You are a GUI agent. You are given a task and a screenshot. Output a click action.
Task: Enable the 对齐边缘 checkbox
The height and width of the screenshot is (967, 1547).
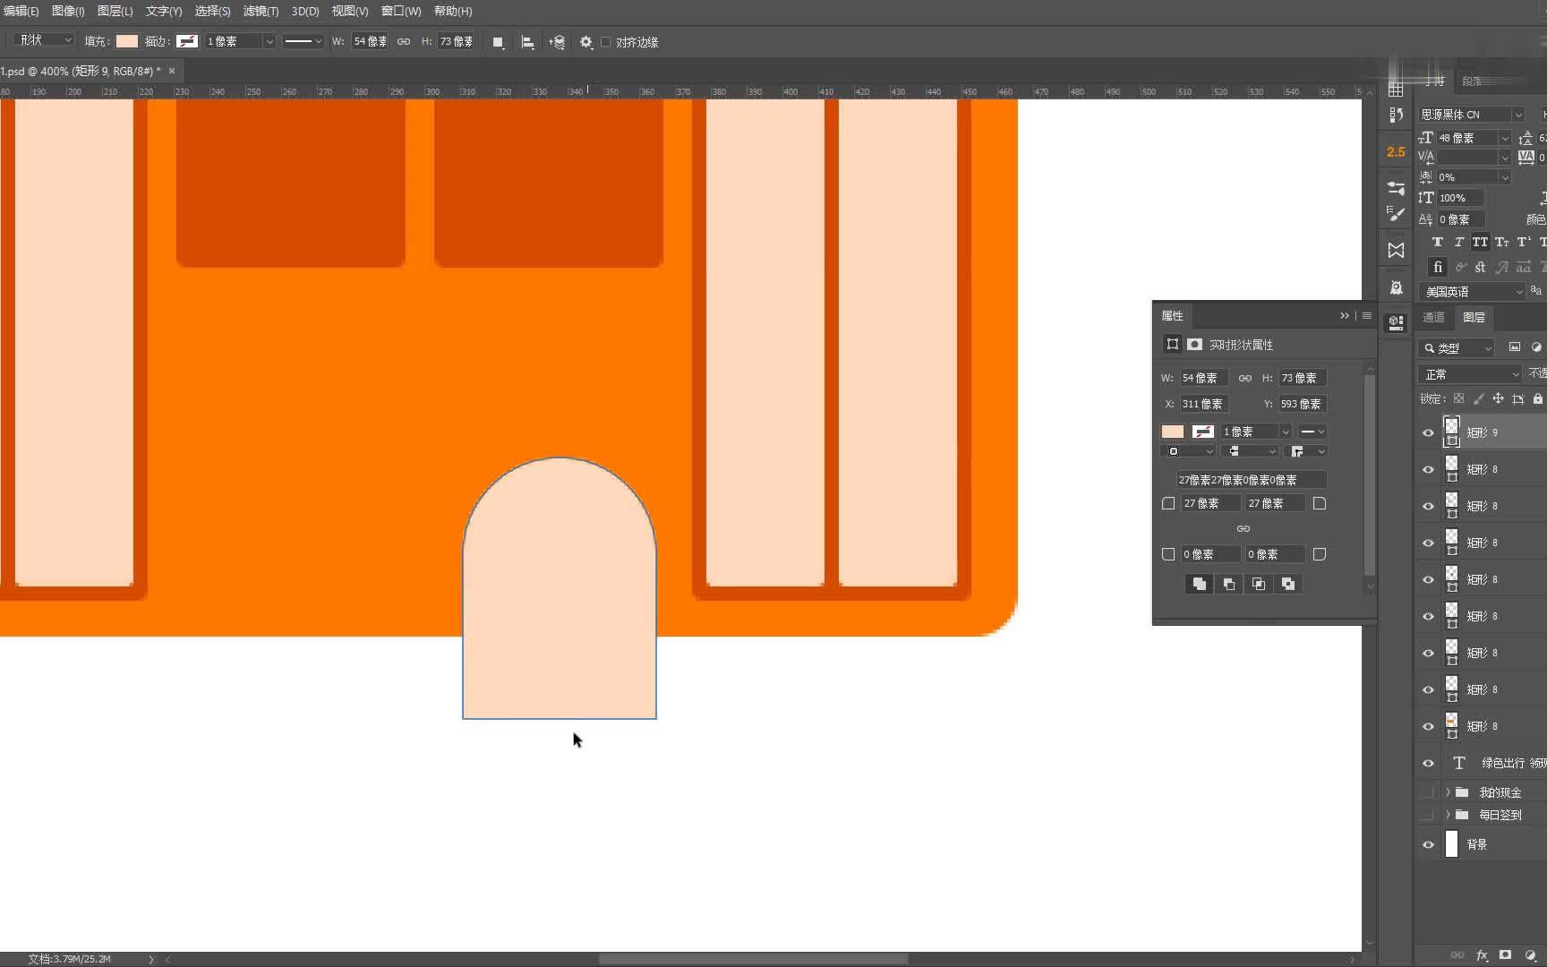point(606,42)
